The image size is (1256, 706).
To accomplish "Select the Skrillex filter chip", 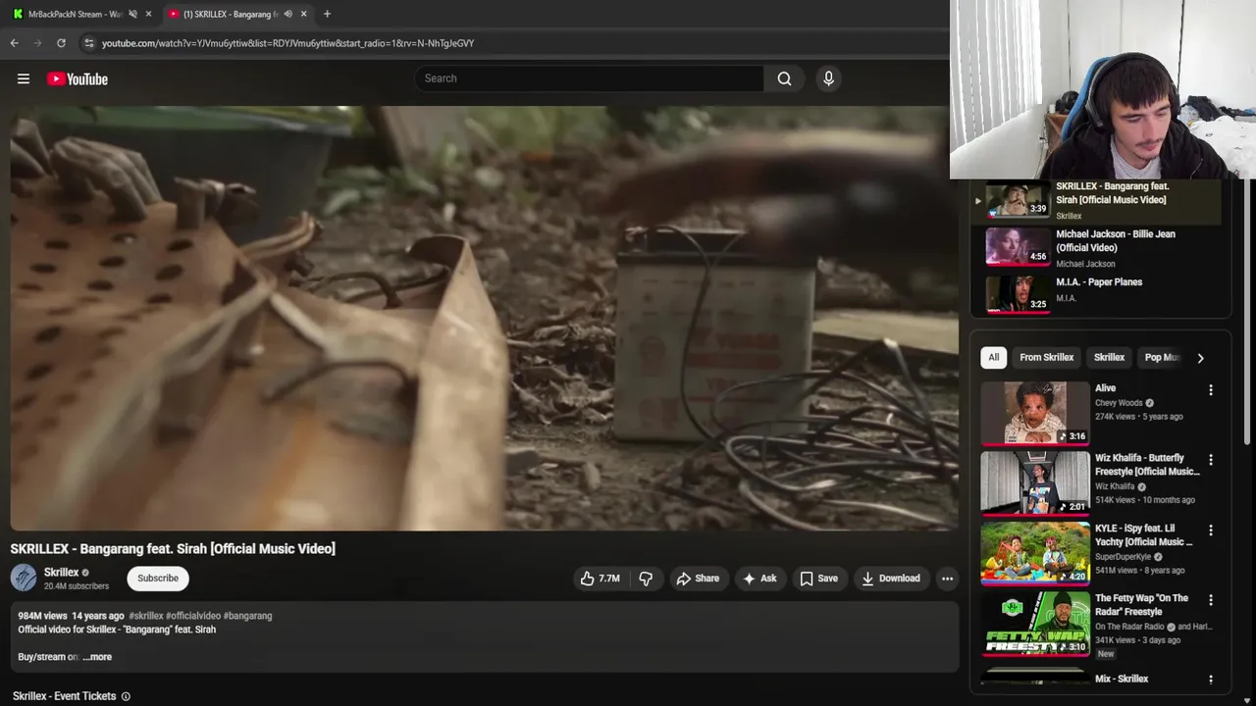I will point(1109,358).
